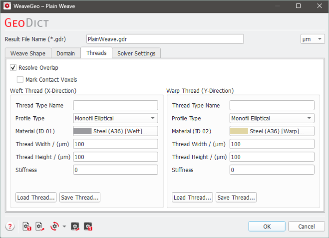
Task: Click the dark save-settings icon with red disk
Action: tap(88, 226)
